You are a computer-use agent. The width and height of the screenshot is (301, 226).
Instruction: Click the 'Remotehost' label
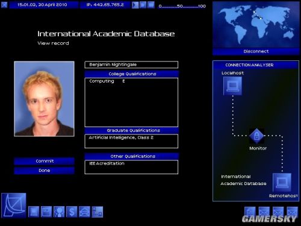(284, 196)
